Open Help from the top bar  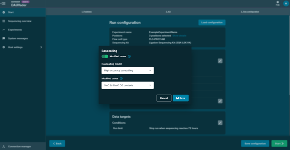click(x=278, y=3)
